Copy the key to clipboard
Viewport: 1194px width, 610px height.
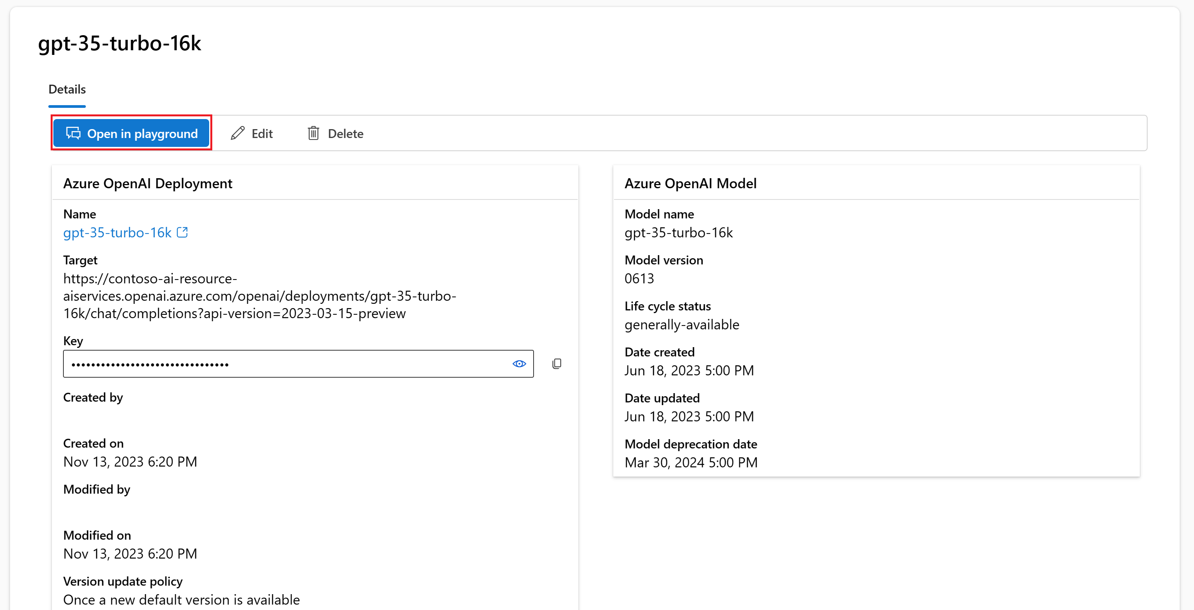(x=557, y=364)
